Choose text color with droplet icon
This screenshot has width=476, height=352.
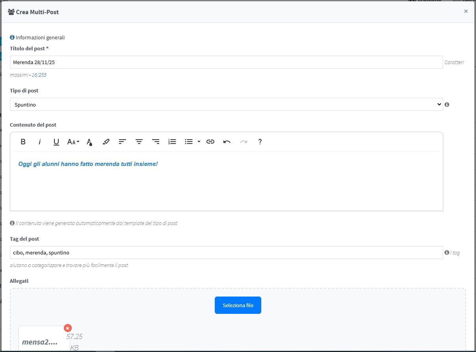(89, 142)
